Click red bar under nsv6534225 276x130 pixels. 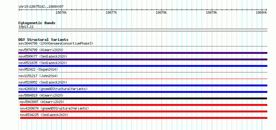click(x=144, y=118)
